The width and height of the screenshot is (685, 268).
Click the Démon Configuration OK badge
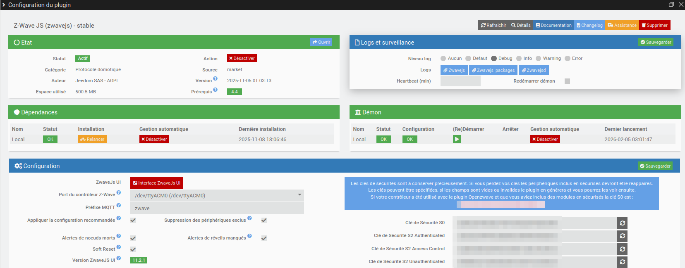tap(410, 139)
